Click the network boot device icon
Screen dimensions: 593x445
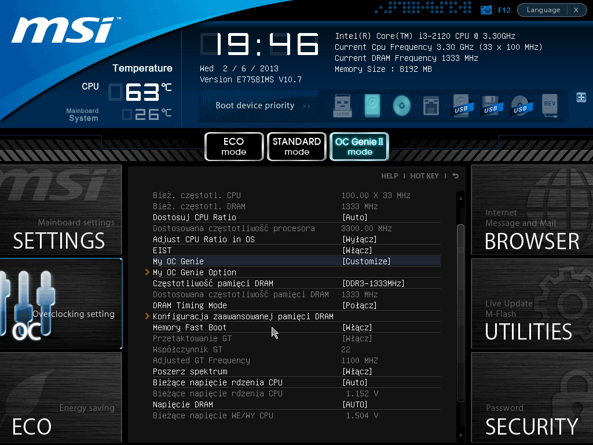click(431, 105)
